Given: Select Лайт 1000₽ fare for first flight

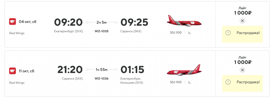Looking at the screenshot, I should (x=242, y=11).
